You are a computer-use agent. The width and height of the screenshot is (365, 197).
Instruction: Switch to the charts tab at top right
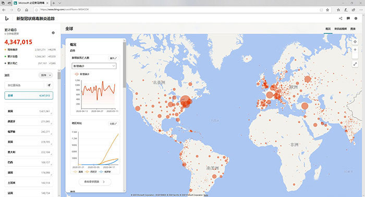(x=353, y=29)
